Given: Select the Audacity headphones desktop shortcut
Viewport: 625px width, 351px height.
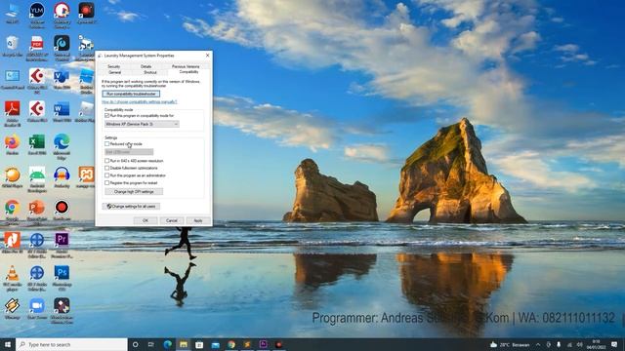Looking at the screenshot, I should (62, 177).
